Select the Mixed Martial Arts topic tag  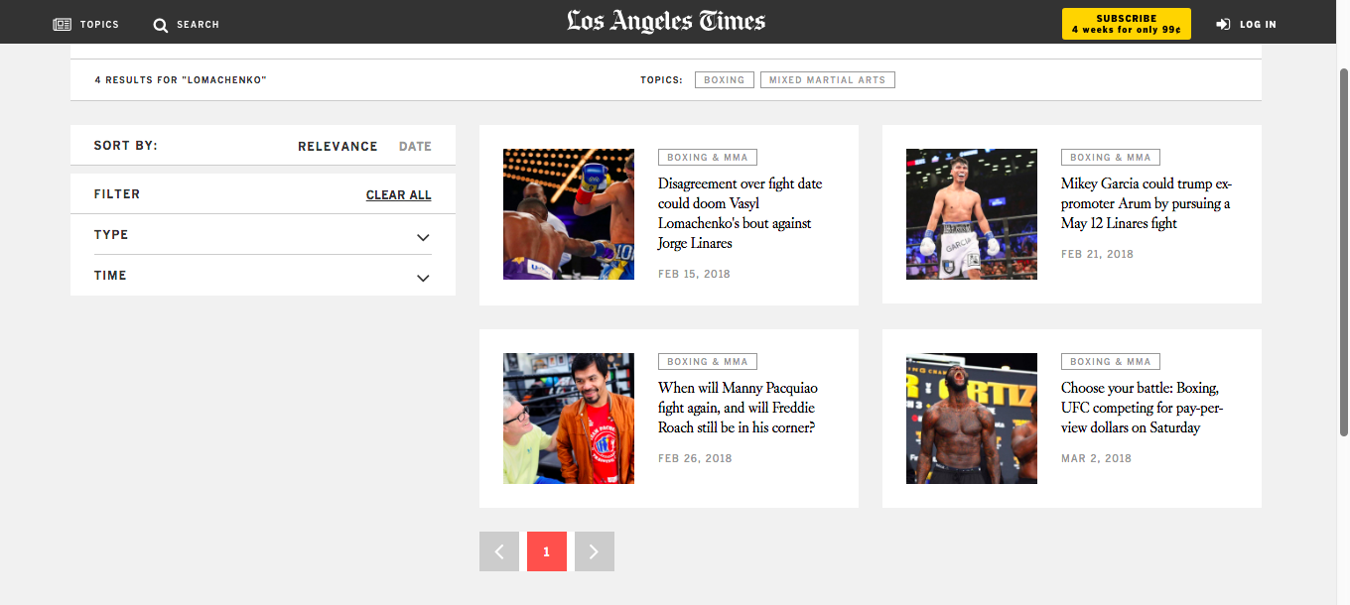click(x=827, y=80)
